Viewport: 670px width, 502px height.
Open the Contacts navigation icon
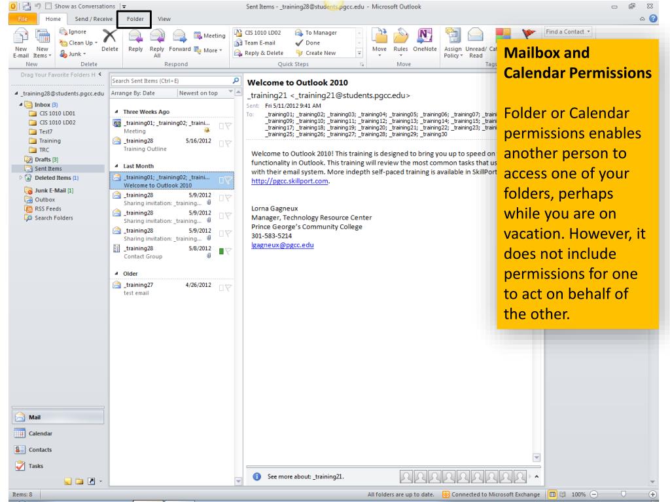[x=20, y=449]
